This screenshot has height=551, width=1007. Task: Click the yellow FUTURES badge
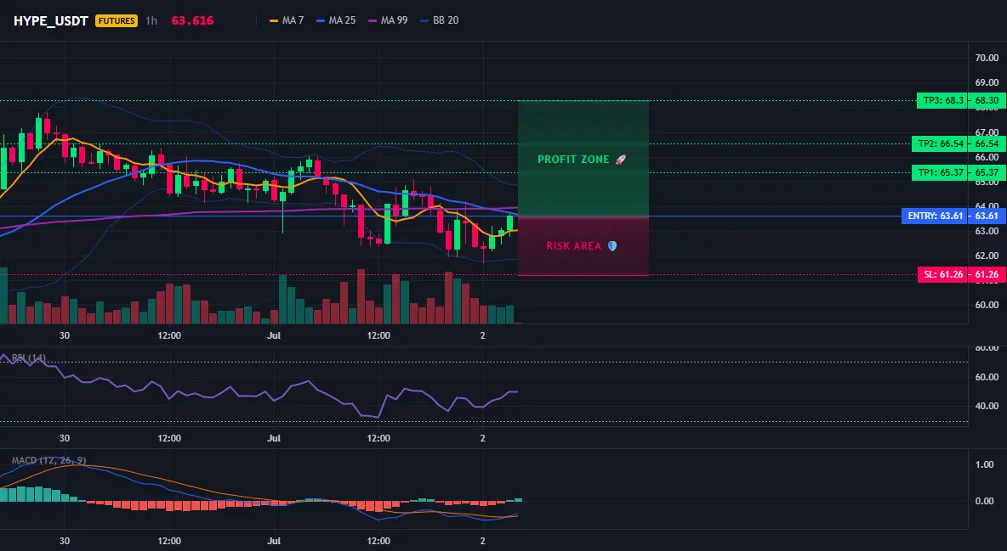coord(117,20)
